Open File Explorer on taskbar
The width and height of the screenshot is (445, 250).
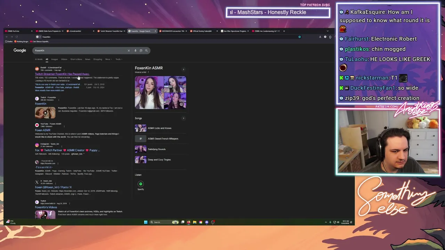195,222
